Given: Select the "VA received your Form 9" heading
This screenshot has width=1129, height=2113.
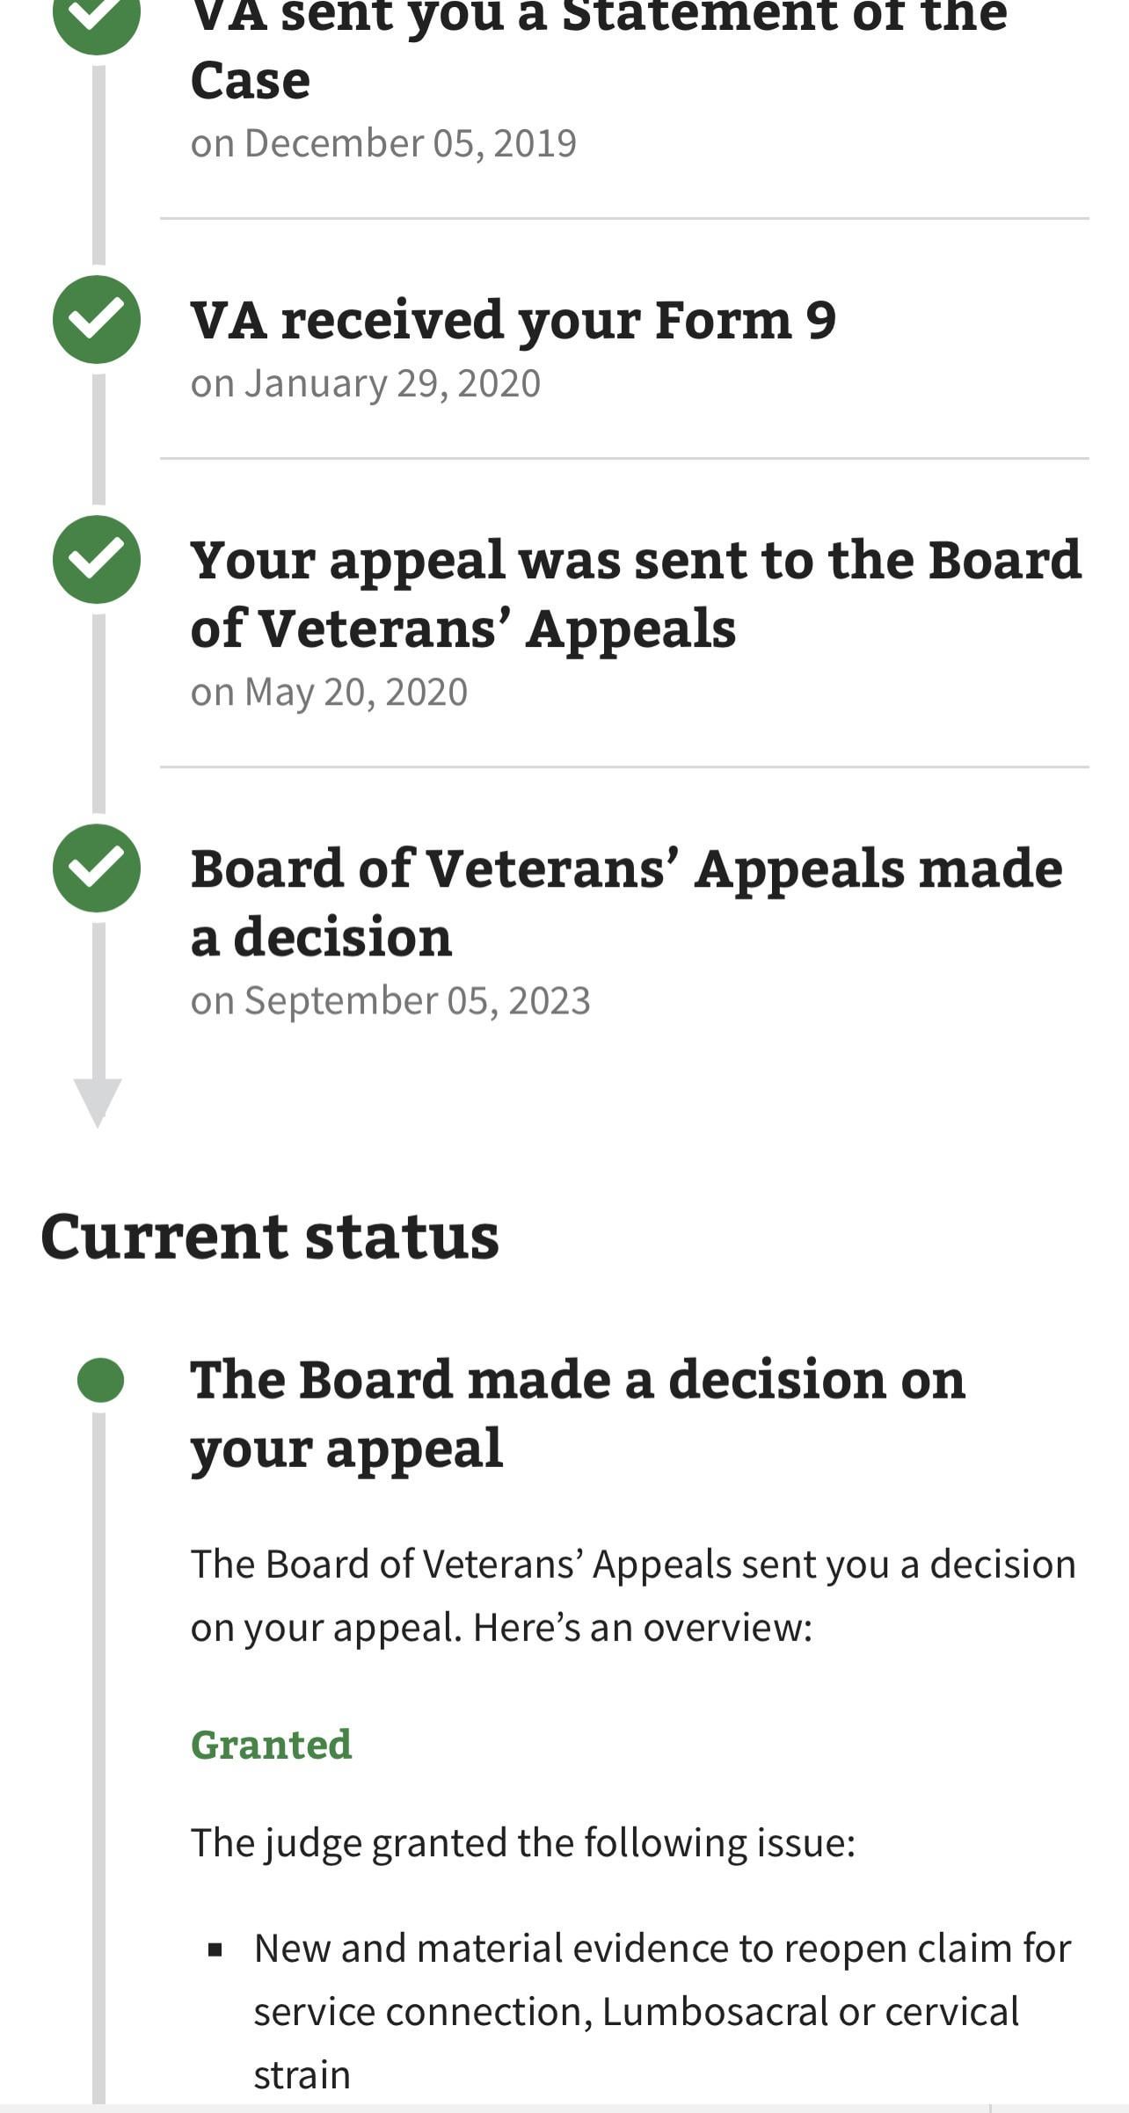Looking at the screenshot, I should click(513, 320).
